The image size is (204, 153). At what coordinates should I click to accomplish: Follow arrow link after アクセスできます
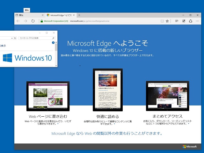click(x=188, y=123)
